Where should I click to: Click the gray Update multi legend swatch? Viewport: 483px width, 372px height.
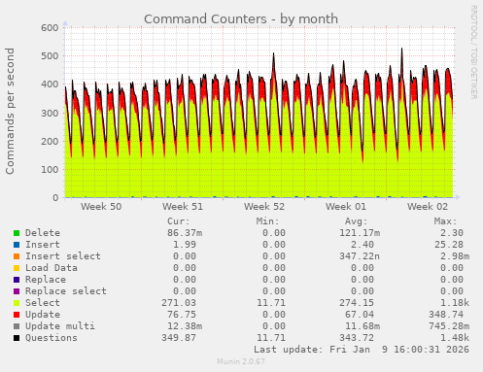point(17,326)
